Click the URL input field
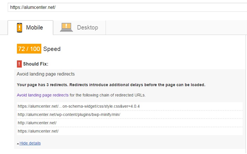The image size is (247, 154). (x=127, y=7)
